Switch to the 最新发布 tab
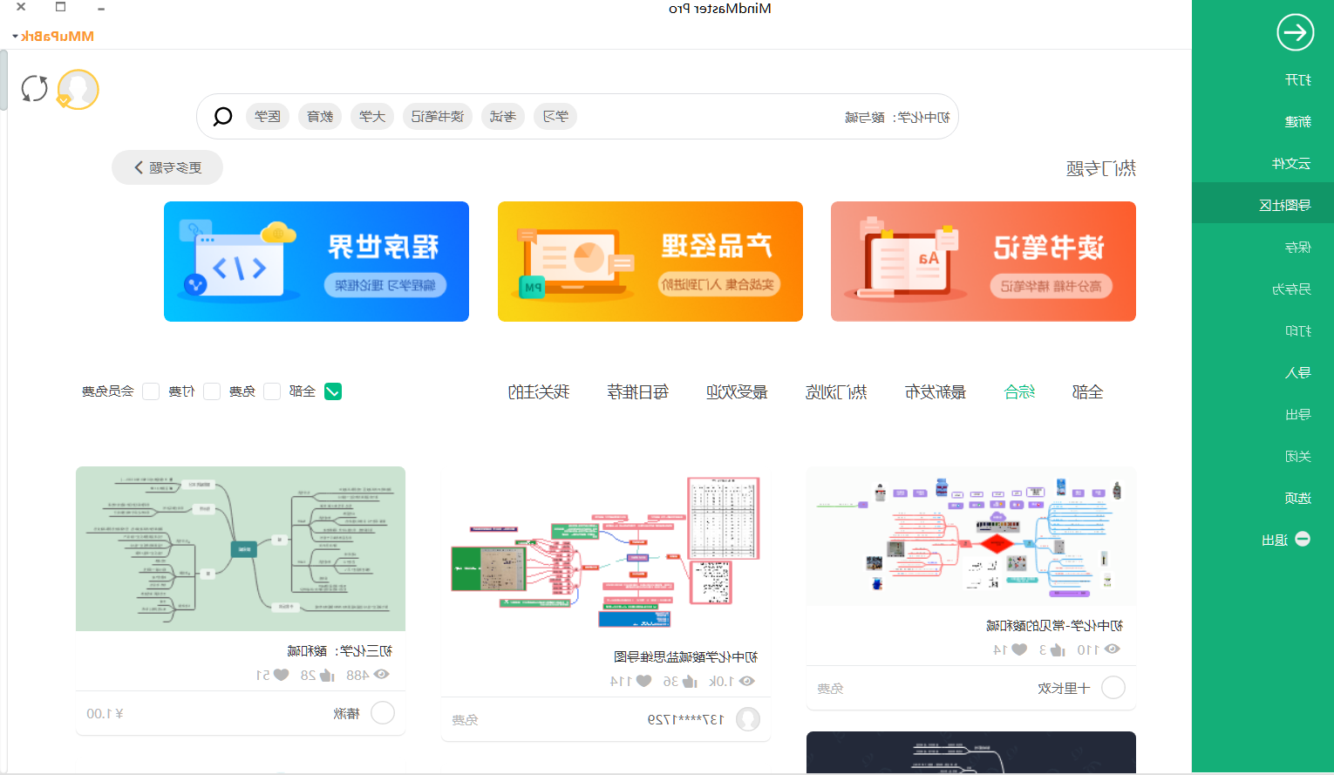 pyautogui.click(x=936, y=392)
